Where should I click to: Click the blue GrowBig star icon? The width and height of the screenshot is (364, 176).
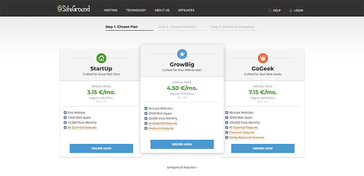[x=182, y=54]
